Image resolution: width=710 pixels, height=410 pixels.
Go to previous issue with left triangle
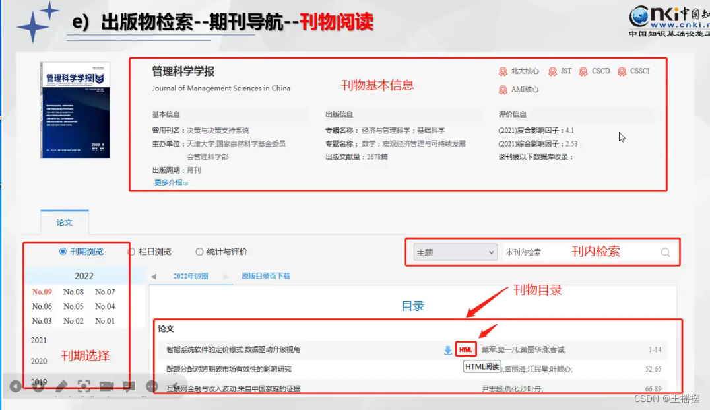(x=154, y=277)
